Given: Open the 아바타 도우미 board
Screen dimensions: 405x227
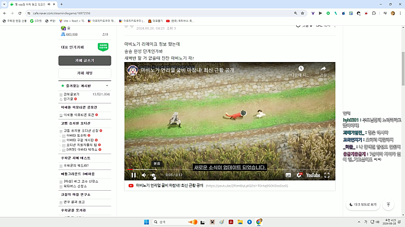Looking at the screenshot, I should [76, 135].
